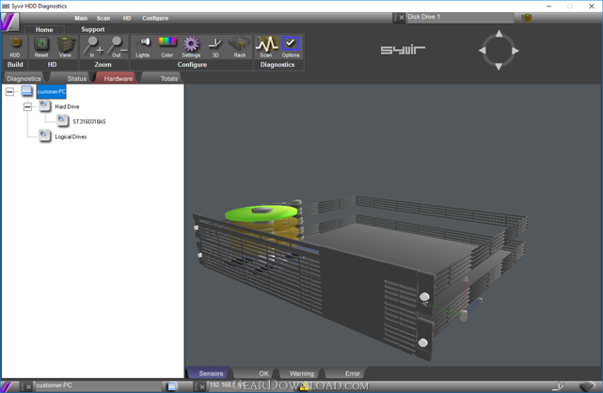The image size is (603, 393).
Task: Click the disk icon beside Hard Drive
Action: point(45,105)
